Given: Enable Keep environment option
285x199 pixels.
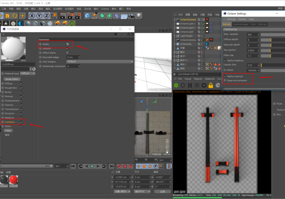Looking at the screenshot, I should pos(225,80).
